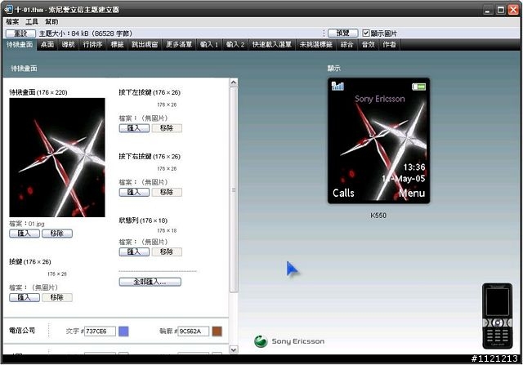The height and width of the screenshot is (365, 523).
Task: Click the Calls softkey in the preview
Action: tap(343, 193)
